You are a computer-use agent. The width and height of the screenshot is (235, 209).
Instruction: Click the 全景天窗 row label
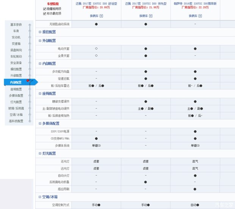(64, 56)
